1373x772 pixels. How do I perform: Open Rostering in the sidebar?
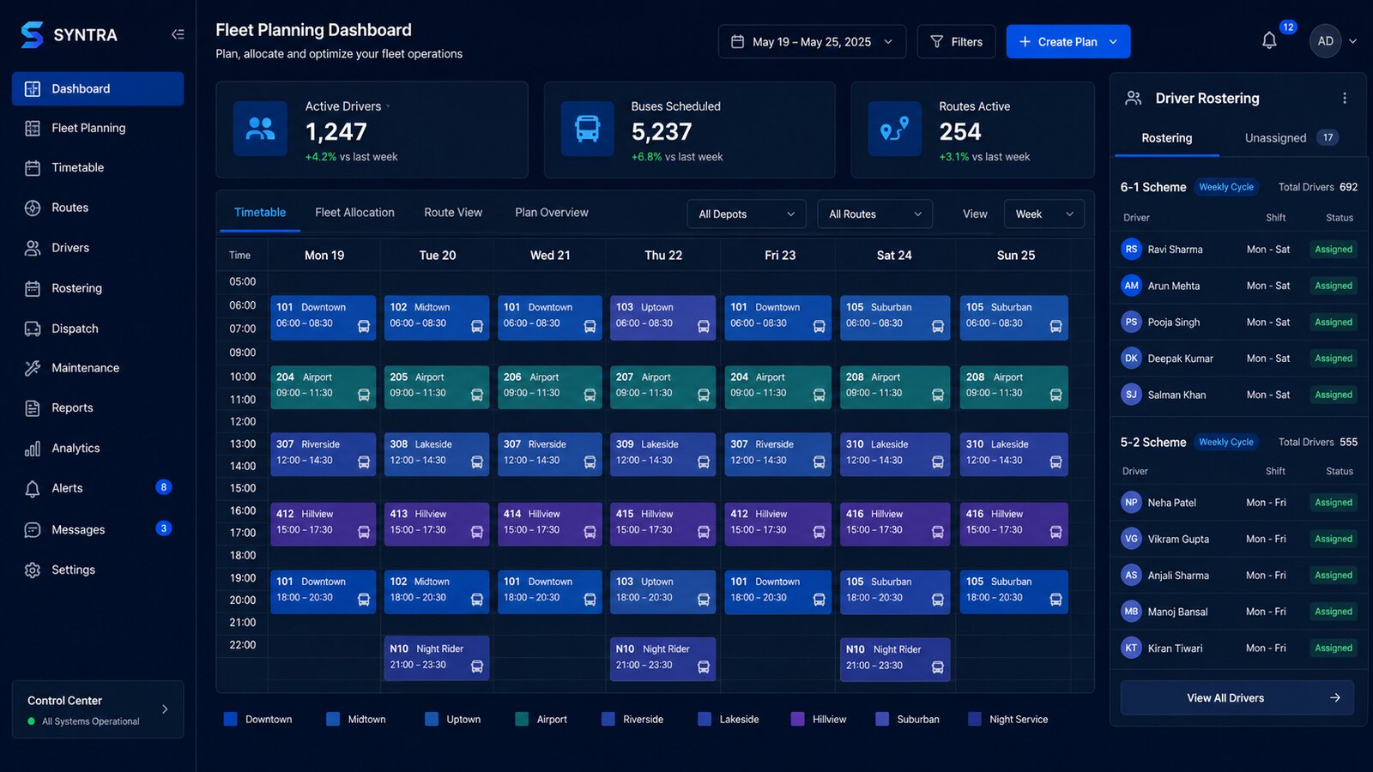[98, 288]
